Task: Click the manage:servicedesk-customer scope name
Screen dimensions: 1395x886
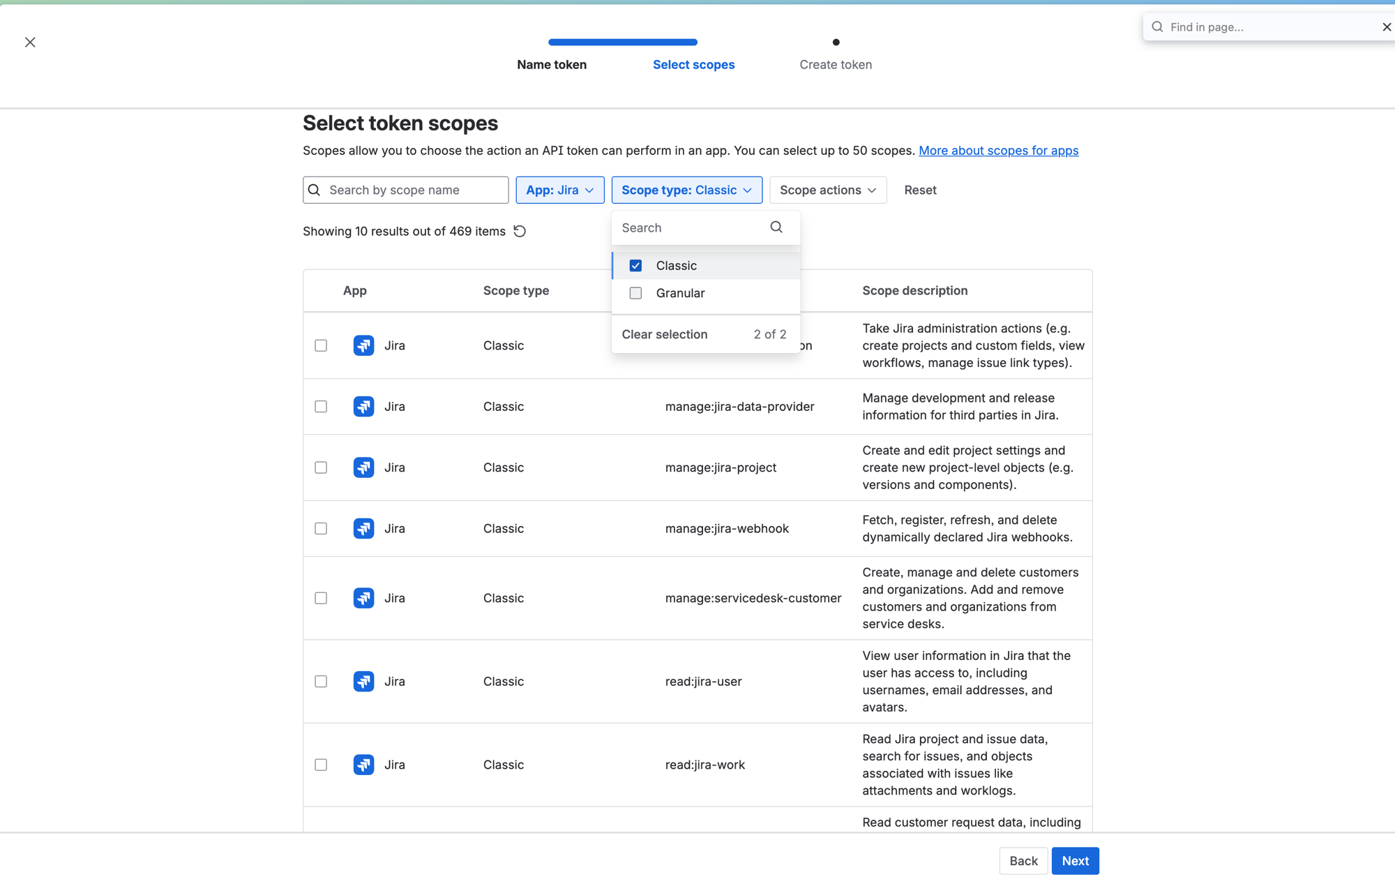Action: (753, 598)
